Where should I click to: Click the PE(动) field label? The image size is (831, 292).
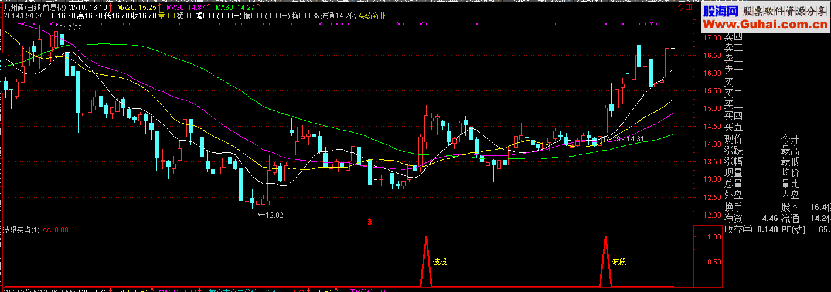pyautogui.click(x=792, y=230)
